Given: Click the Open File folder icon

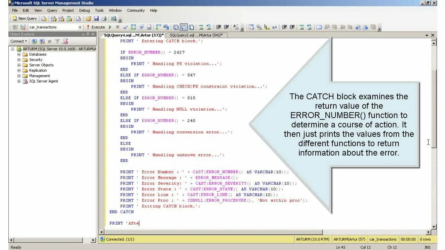Looking at the screenshot, I should coord(88,18).
